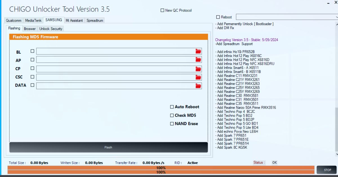Select 'Add Infinix Smart6 - A X6511' line
The height and width of the screenshot is (177, 338).
[237, 68]
